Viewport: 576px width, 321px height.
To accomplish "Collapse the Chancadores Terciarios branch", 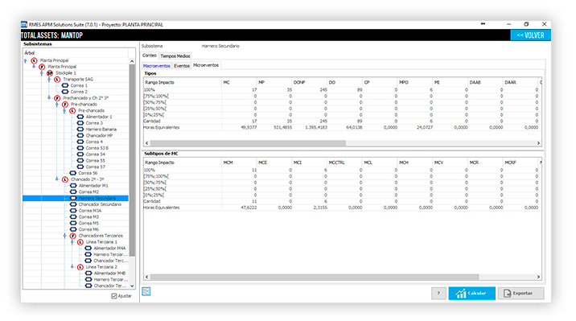I will pos(64,236).
